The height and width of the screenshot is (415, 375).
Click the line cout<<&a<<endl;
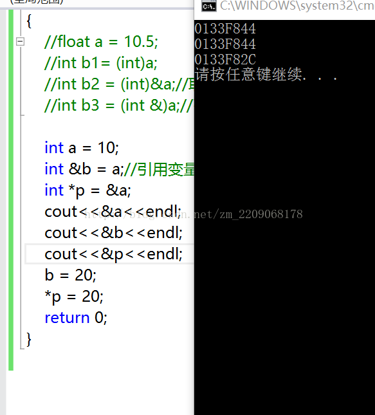113,212
